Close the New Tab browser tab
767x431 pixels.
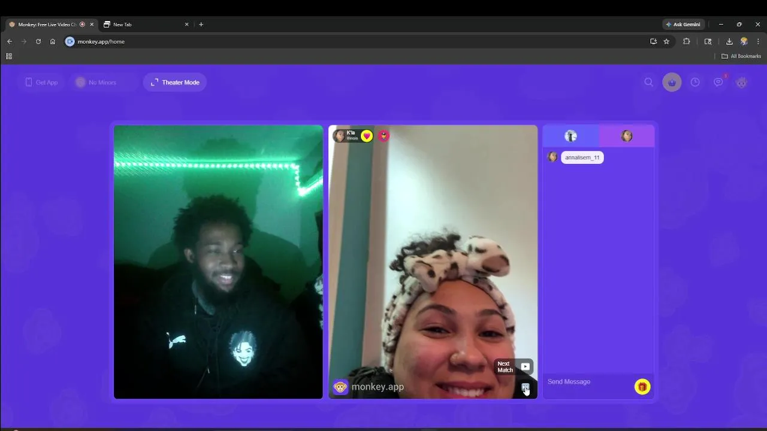click(x=186, y=25)
